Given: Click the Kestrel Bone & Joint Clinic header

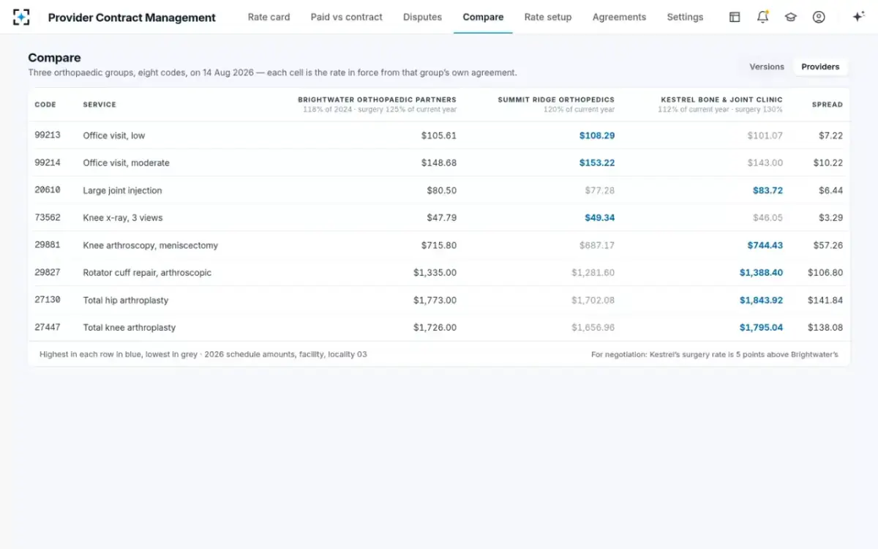Looking at the screenshot, I should [721, 100].
